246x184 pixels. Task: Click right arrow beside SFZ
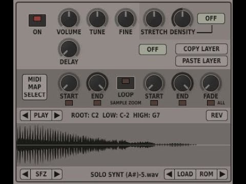pyautogui.click(x=57, y=174)
